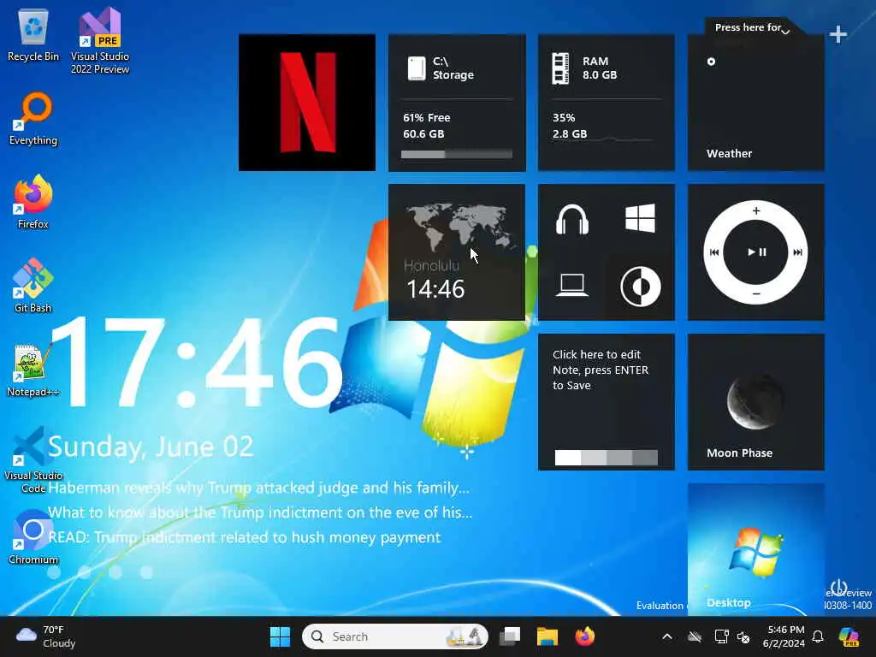This screenshot has width=876, height=657.
Task: Click the muted volume tray icon
Action: coord(743,636)
